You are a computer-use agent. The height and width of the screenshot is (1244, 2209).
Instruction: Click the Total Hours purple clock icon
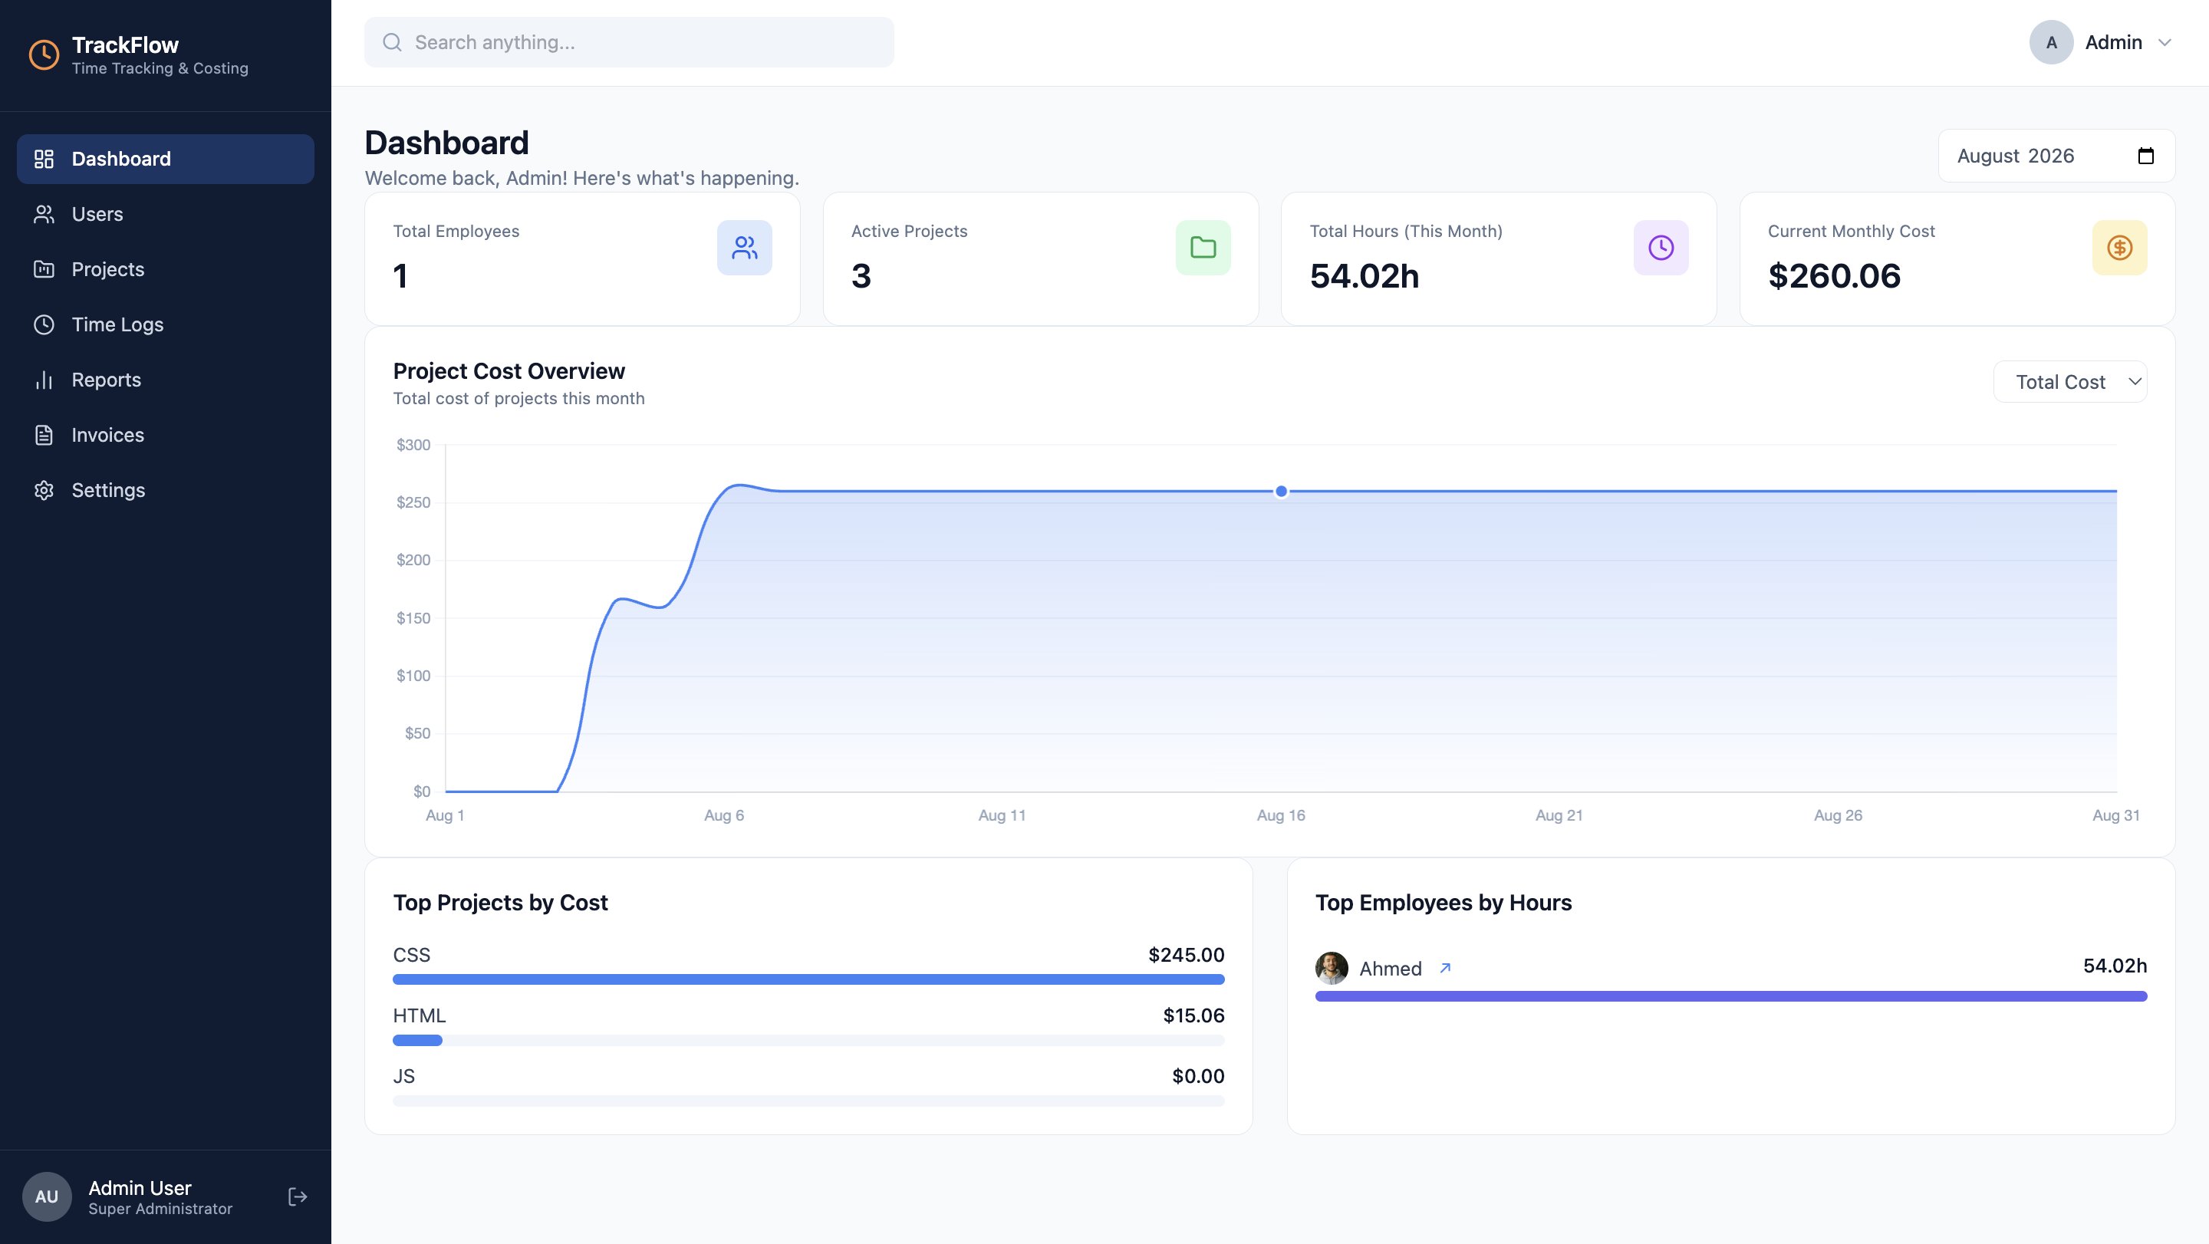1661,248
